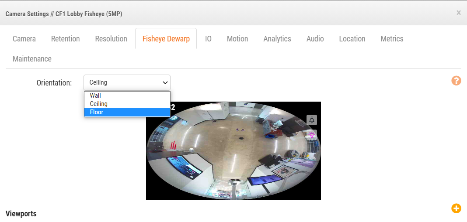This screenshot has width=467, height=222.
Task: Click the Viewports heading
Action: tap(21, 214)
